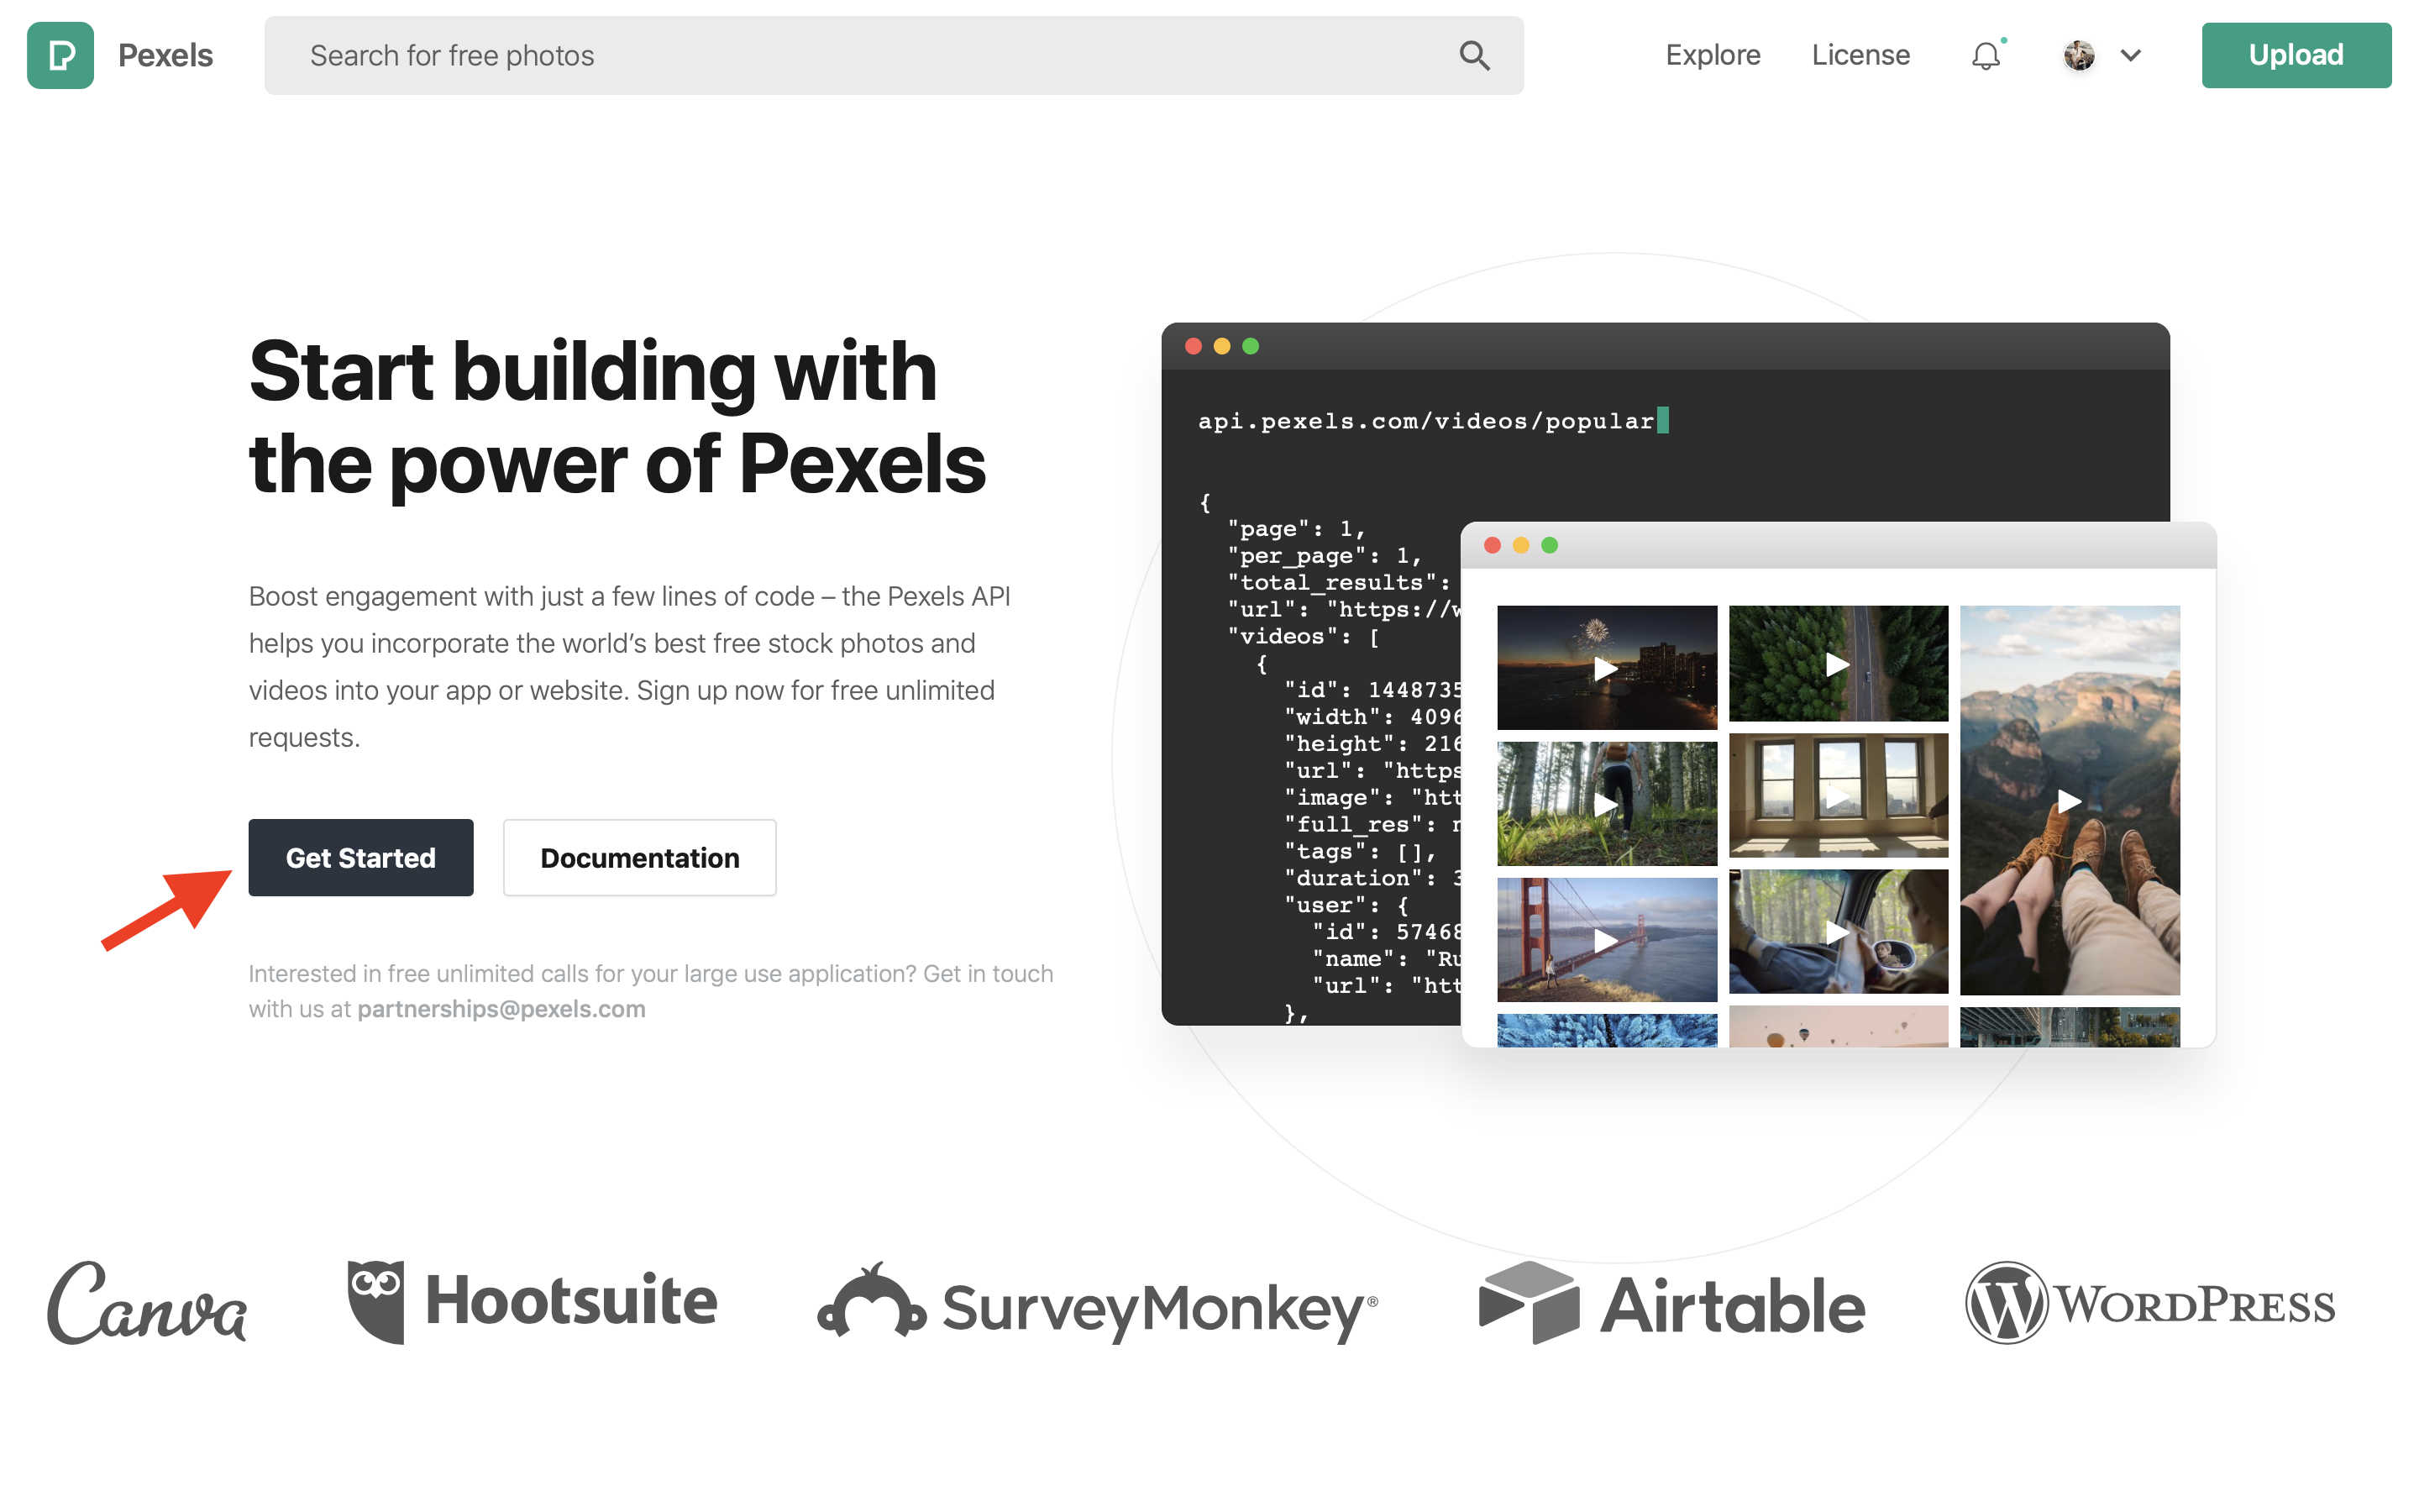Click the SurveyMonkey logo
Viewport: 2419px width, 1512px height.
pyautogui.click(x=1097, y=1304)
